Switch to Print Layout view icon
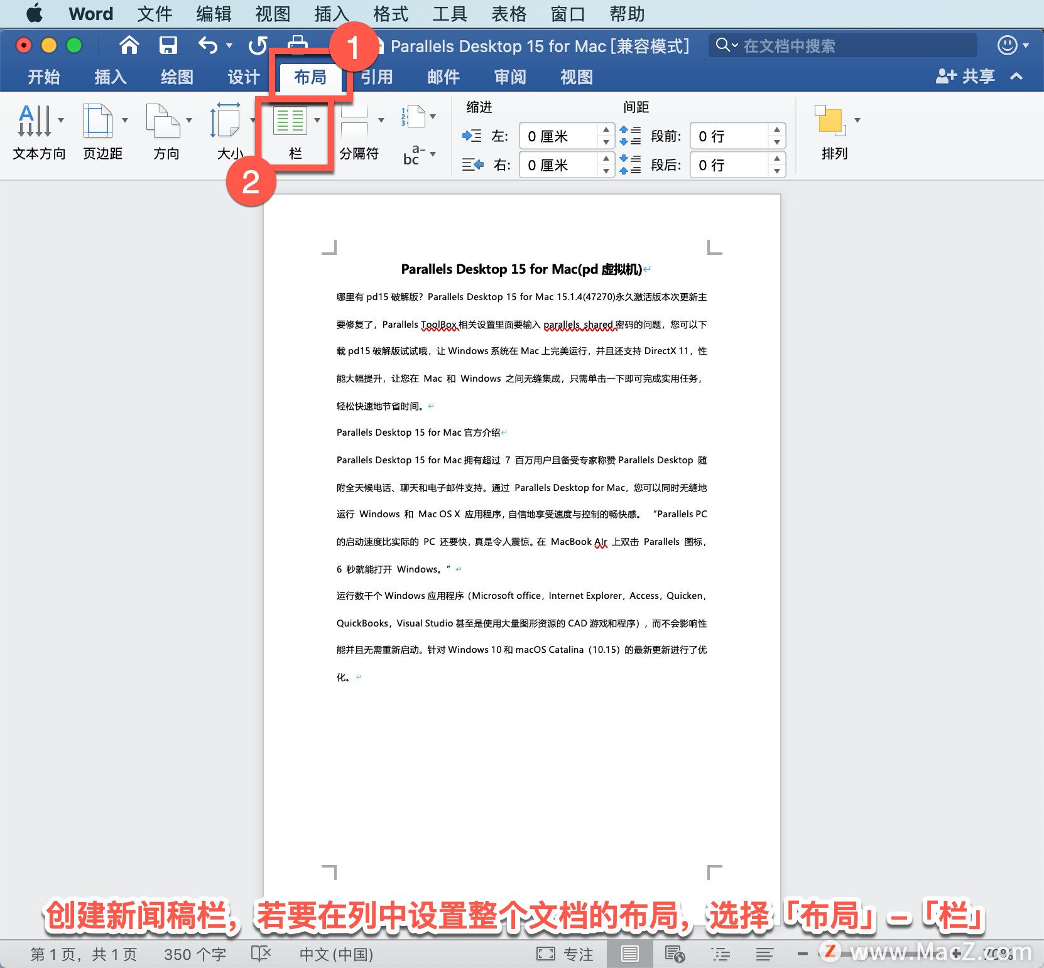Viewport: 1044px width, 968px height. (x=629, y=954)
